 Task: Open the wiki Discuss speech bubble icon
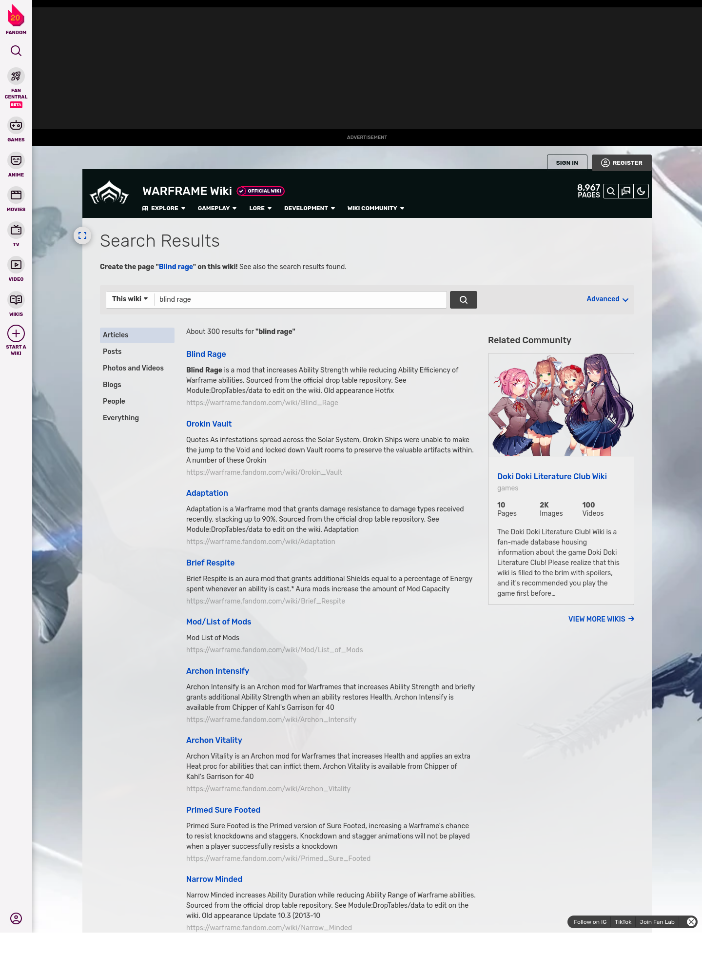click(x=626, y=191)
